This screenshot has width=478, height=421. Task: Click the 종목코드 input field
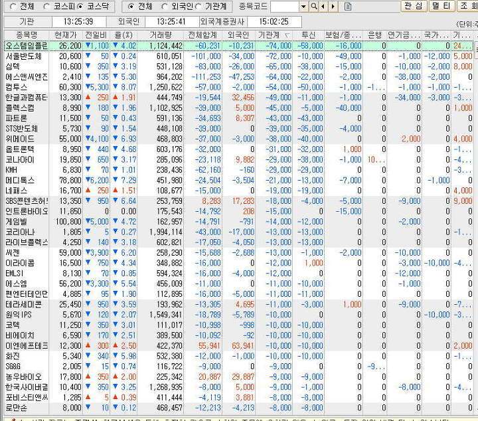285,7
